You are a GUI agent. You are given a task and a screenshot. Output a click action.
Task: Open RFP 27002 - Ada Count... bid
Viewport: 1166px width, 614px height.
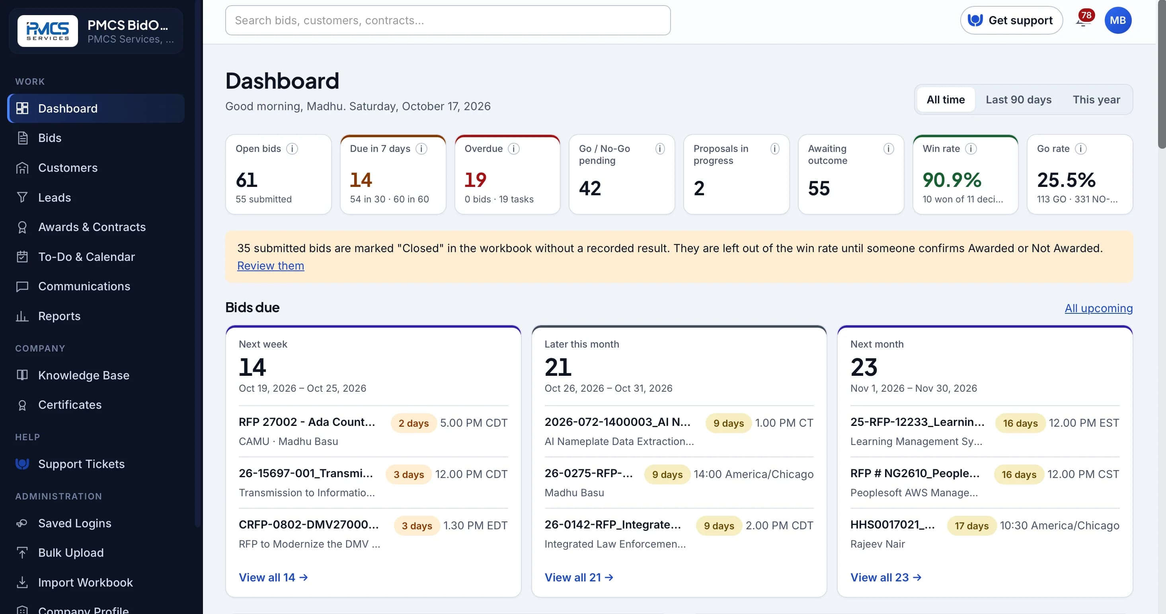(373, 431)
